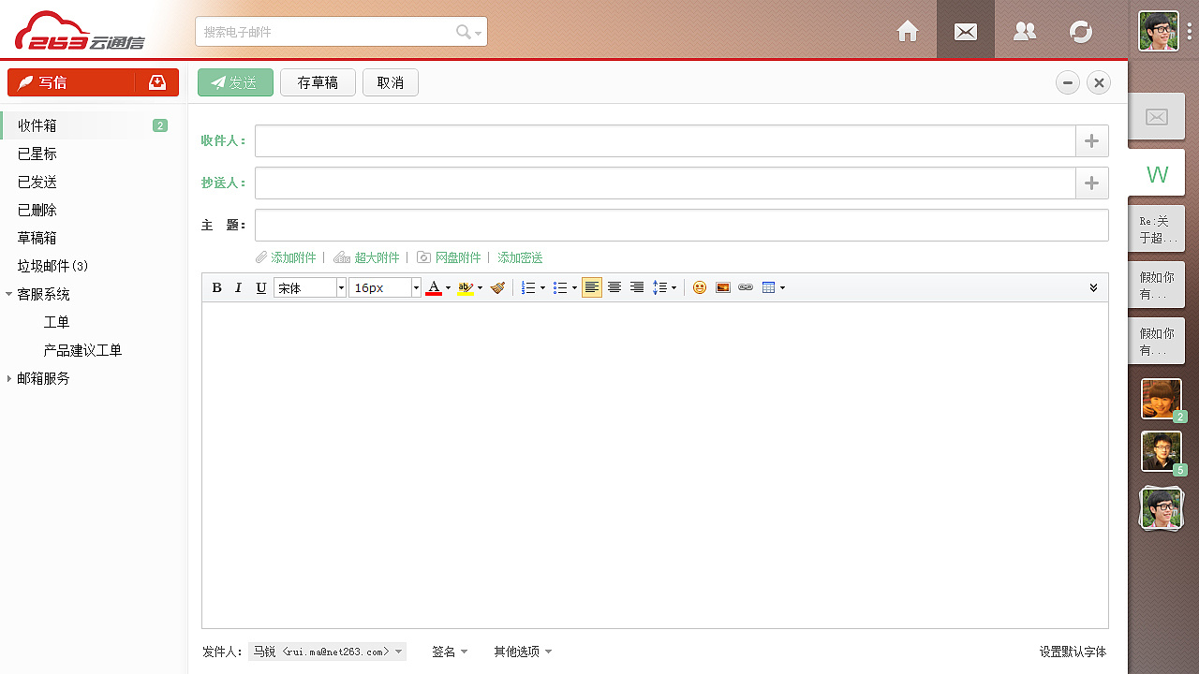Insert an emoticon in the message body
This screenshot has width=1199, height=674.
coord(699,287)
